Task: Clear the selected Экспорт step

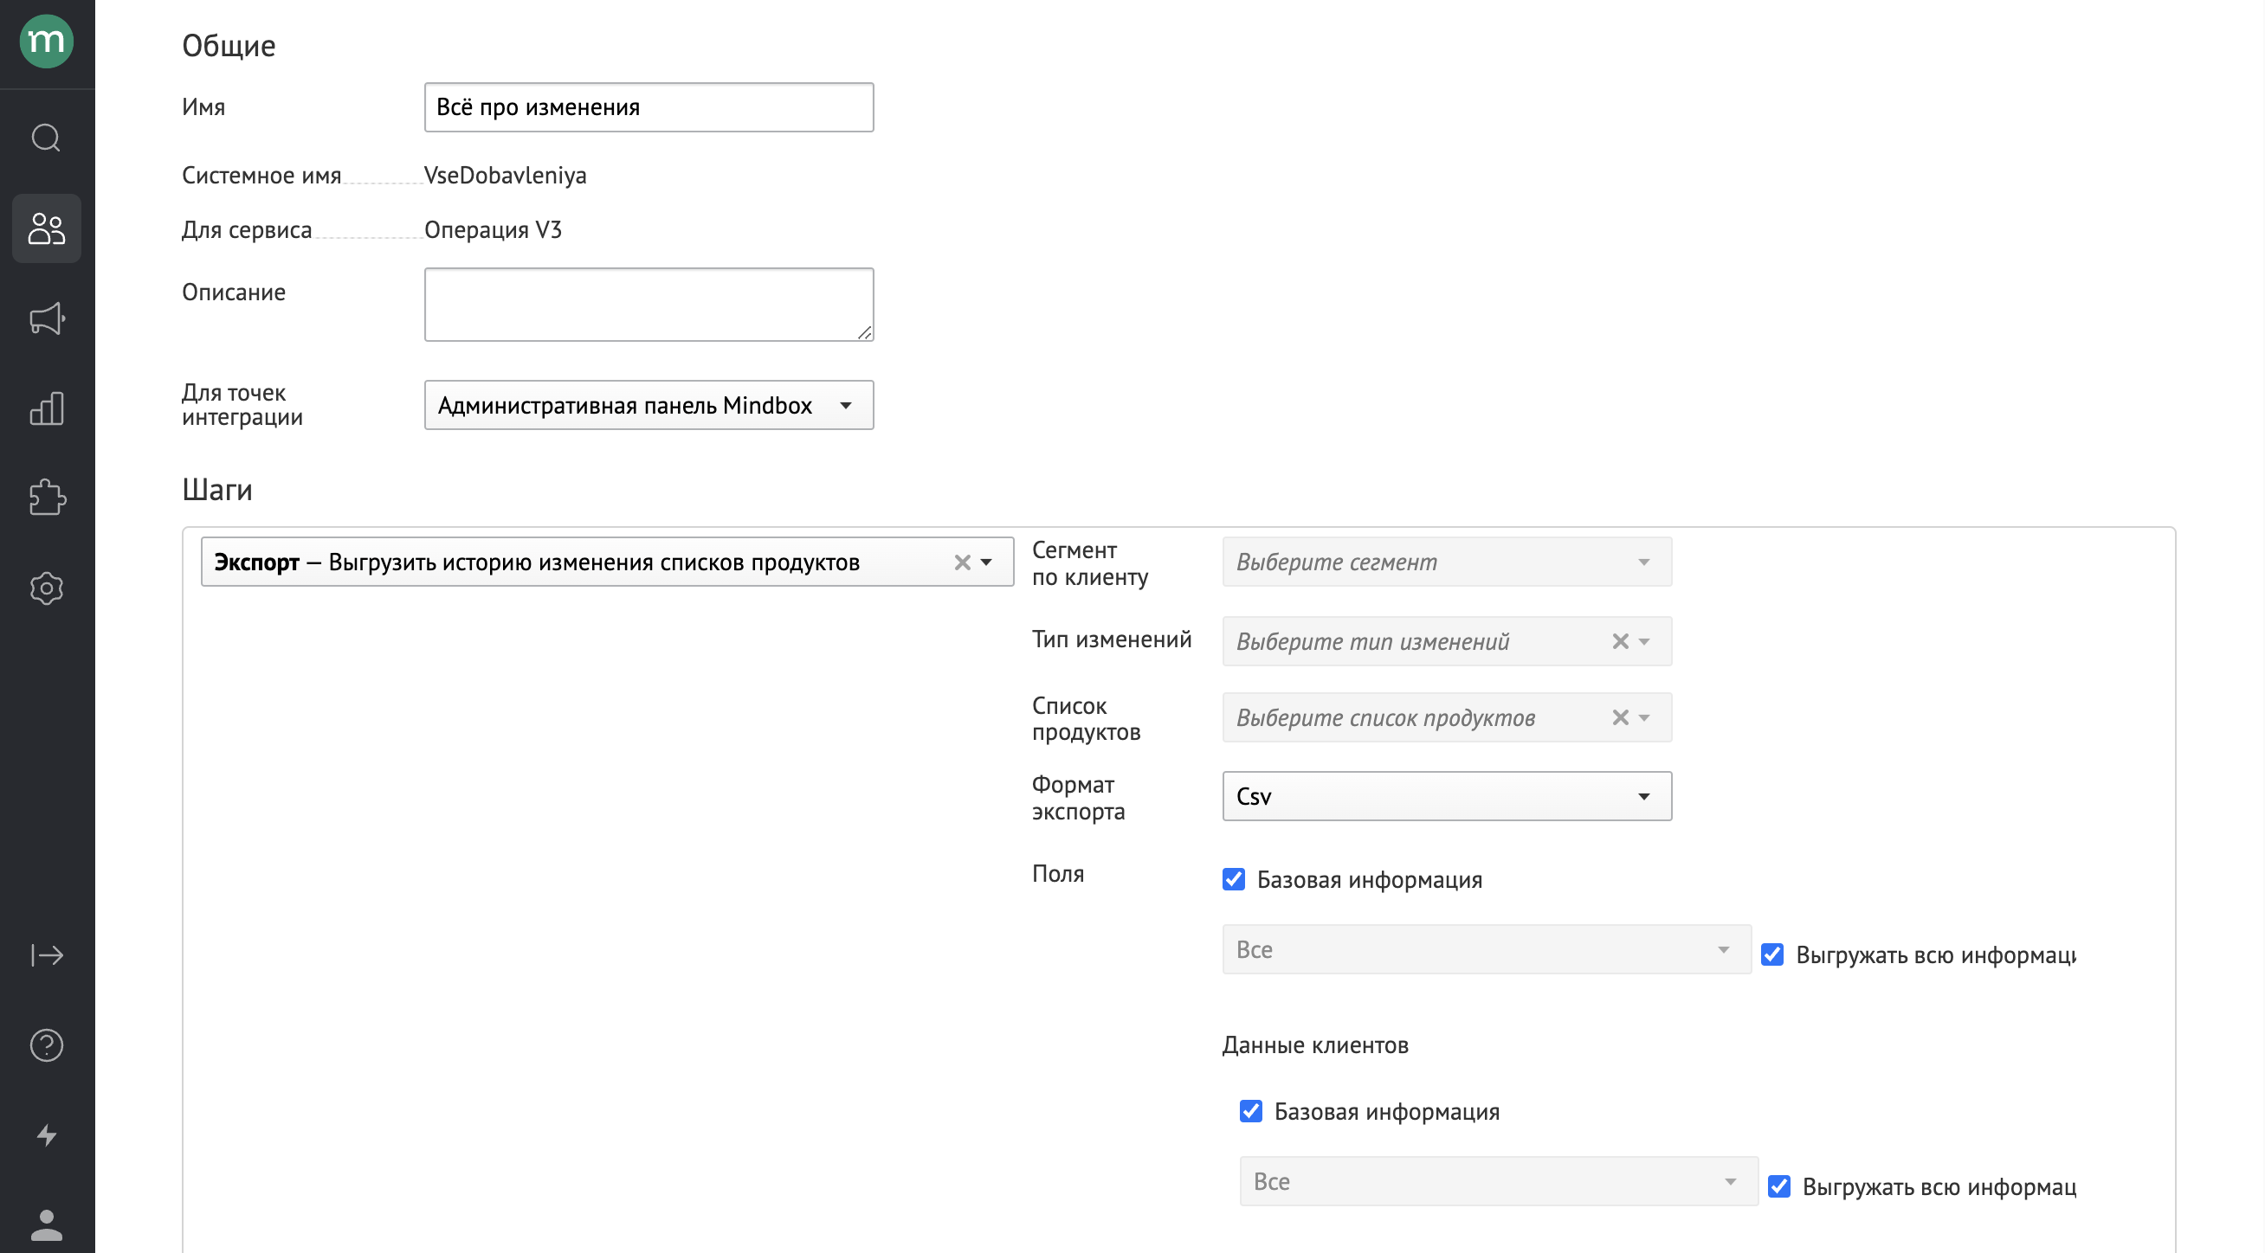Action: (962, 562)
